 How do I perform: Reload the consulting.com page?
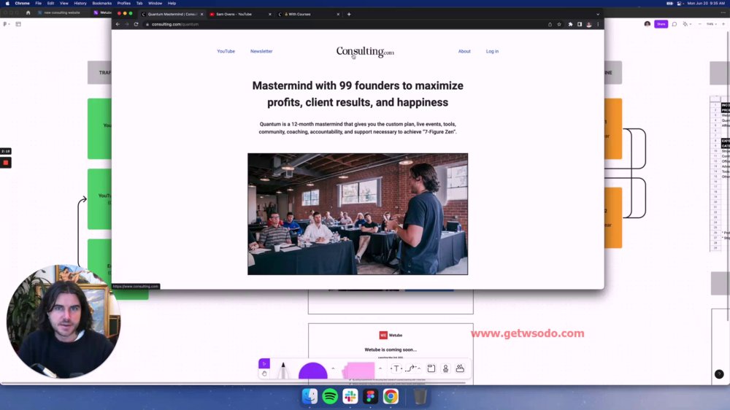tap(136, 24)
